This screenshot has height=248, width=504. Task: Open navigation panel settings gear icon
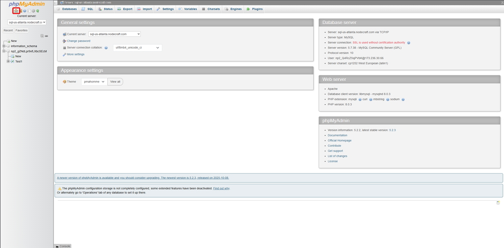(x=33, y=11)
